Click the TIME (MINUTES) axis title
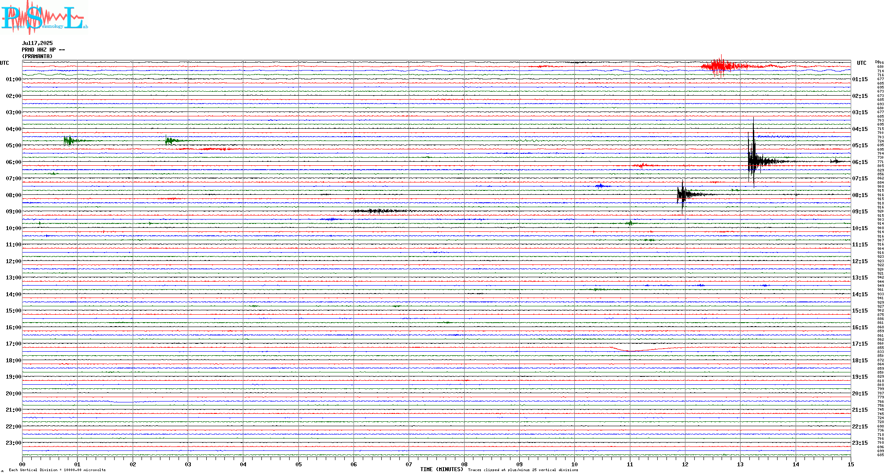This screenshot has width=886, height=476. coord(442,469)
